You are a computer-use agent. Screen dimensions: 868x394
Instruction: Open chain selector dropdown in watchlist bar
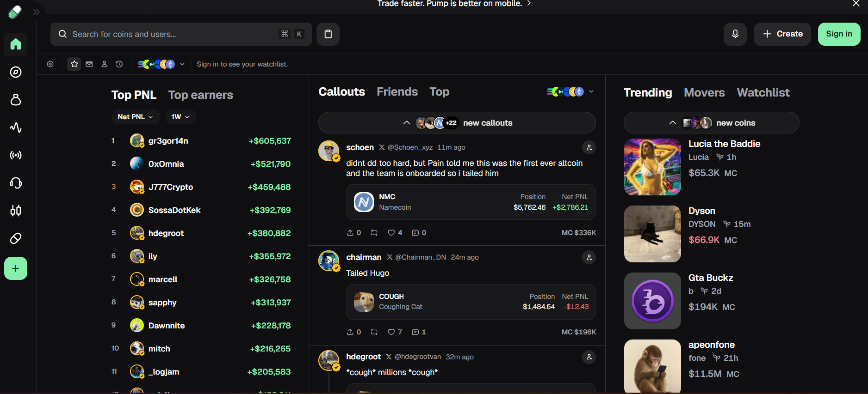pos(161,64)
